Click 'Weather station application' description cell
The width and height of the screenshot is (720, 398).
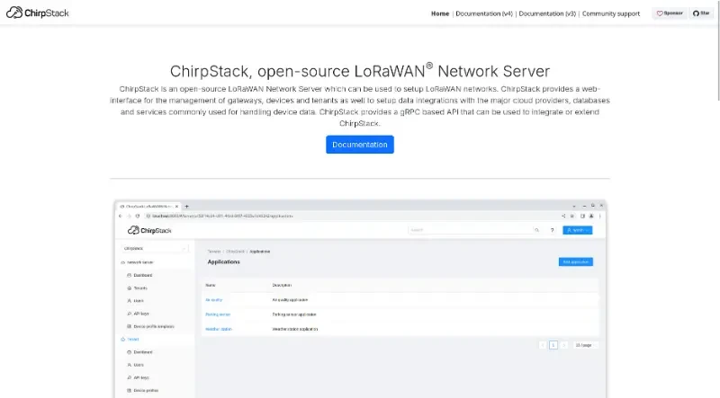(x=295, y=329)
